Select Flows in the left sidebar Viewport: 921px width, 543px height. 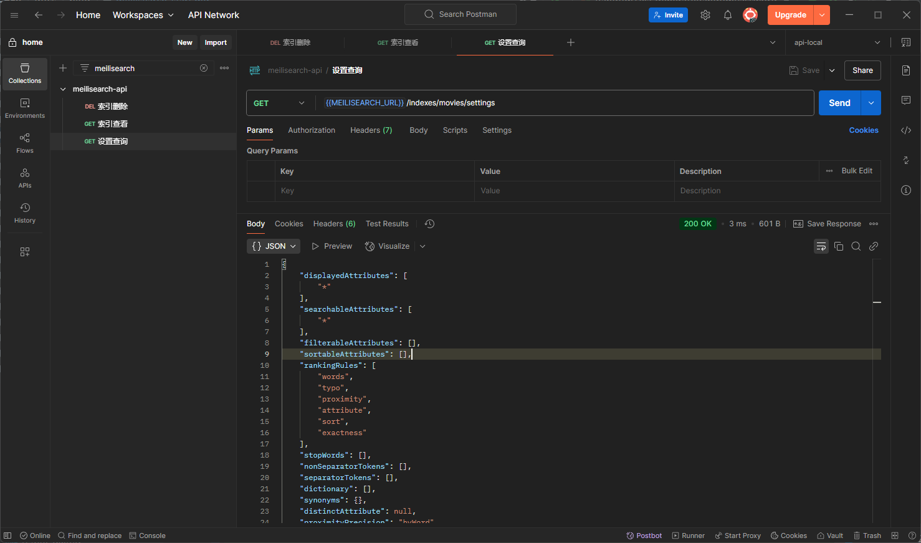pyautogui.click(x=24, y=143)
